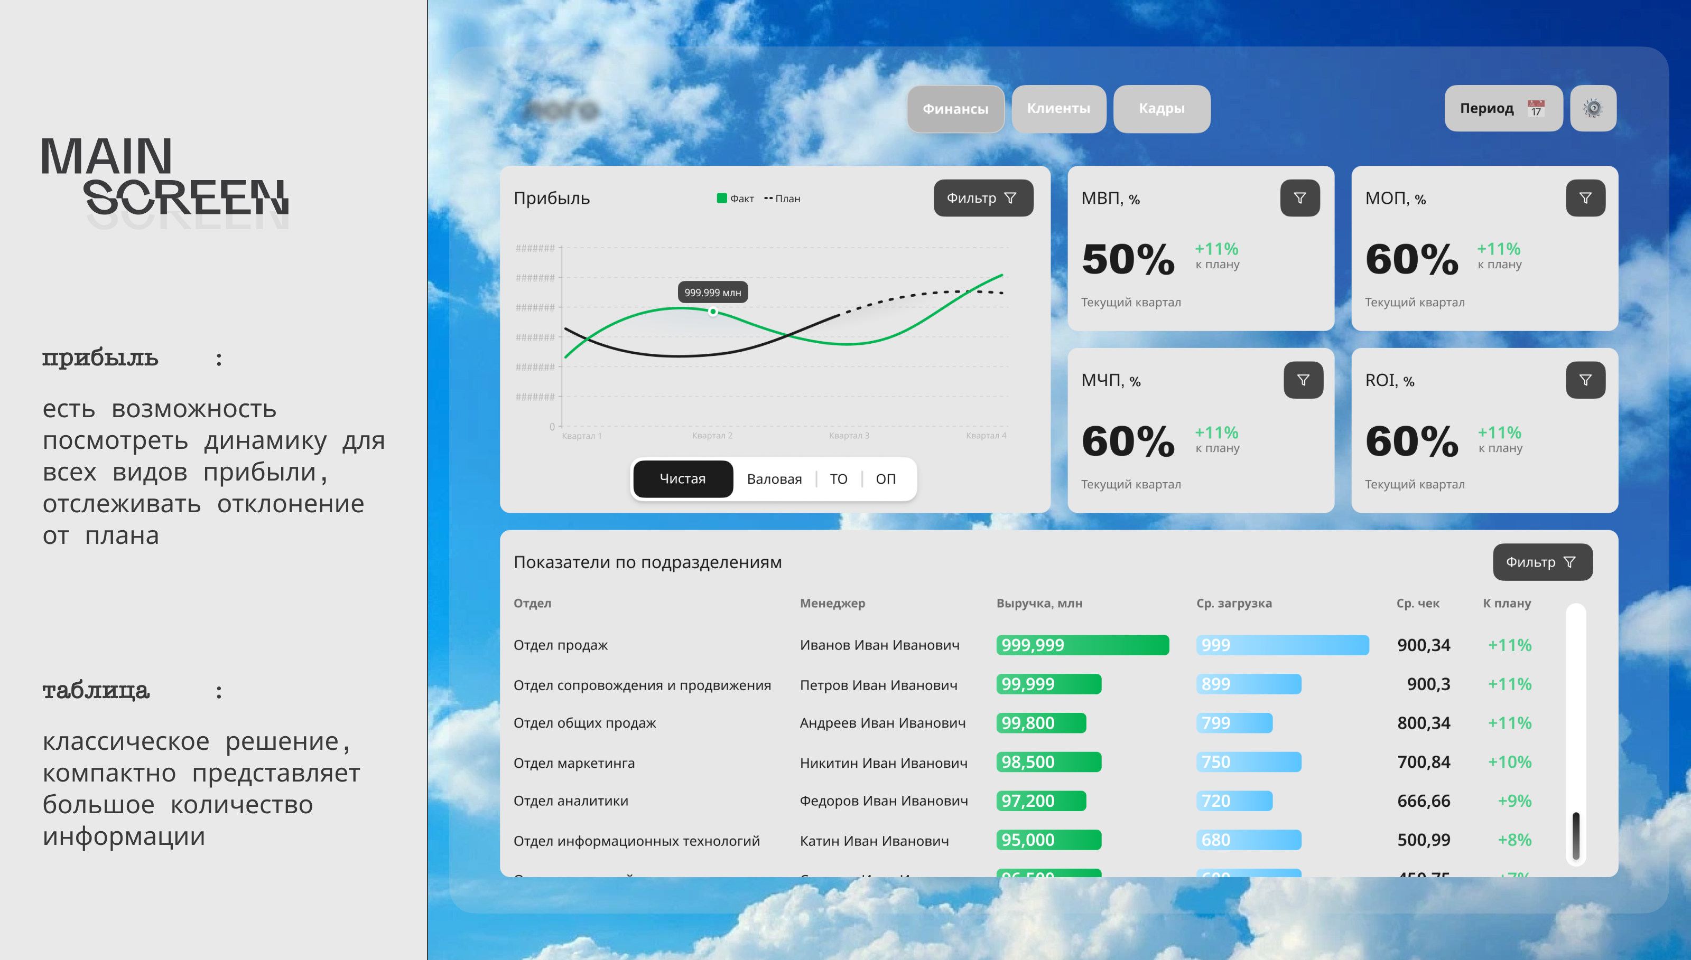Click calendar icon in Период button
Viewport: 1691px width, 960px height.
tap(1536, 108)
